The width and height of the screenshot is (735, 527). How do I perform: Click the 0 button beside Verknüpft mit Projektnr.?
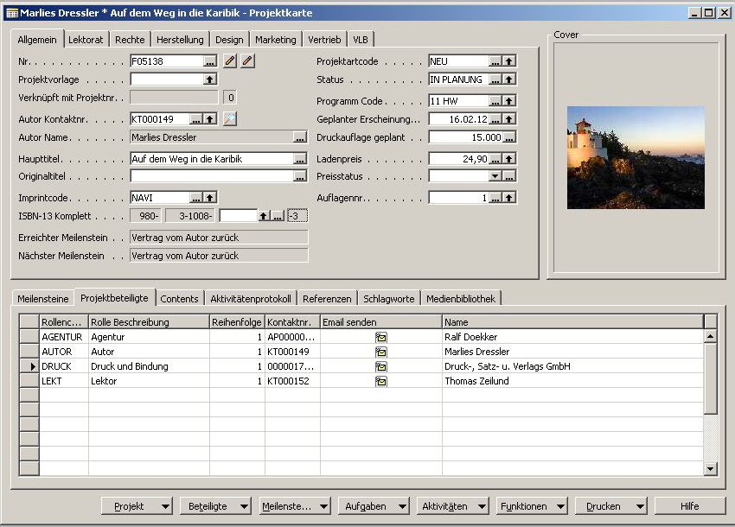coord(230,98)
